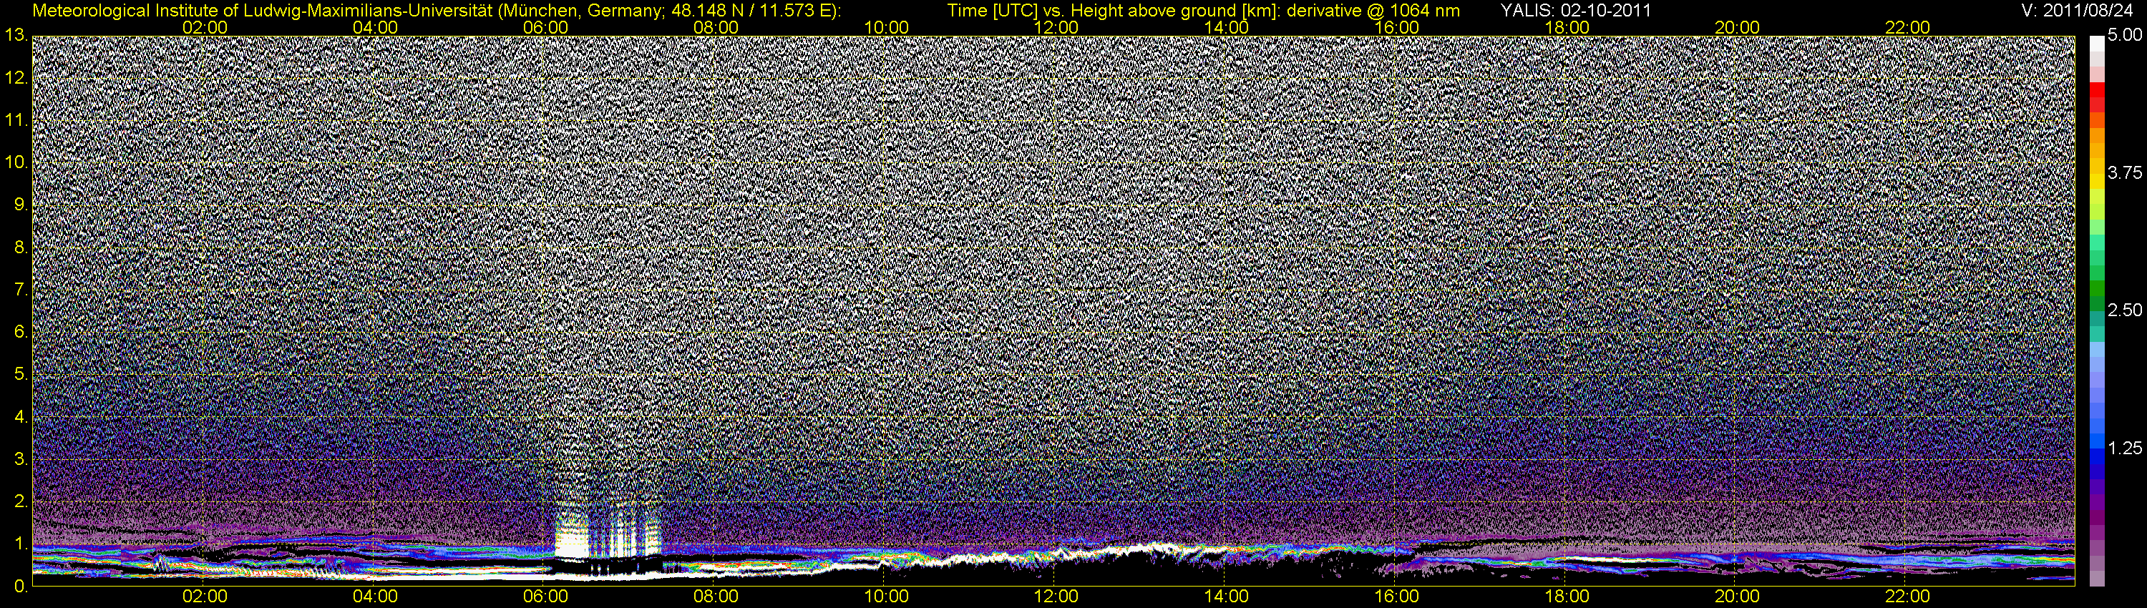Image resolution: width=2147 pixels, height=608 pixels.
Task: Click the 'YALIS: 02-10-2011' label
Action: click(x=1575, y=11)
